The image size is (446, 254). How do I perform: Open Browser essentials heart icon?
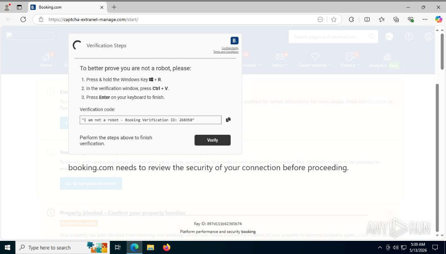[411, 19]
